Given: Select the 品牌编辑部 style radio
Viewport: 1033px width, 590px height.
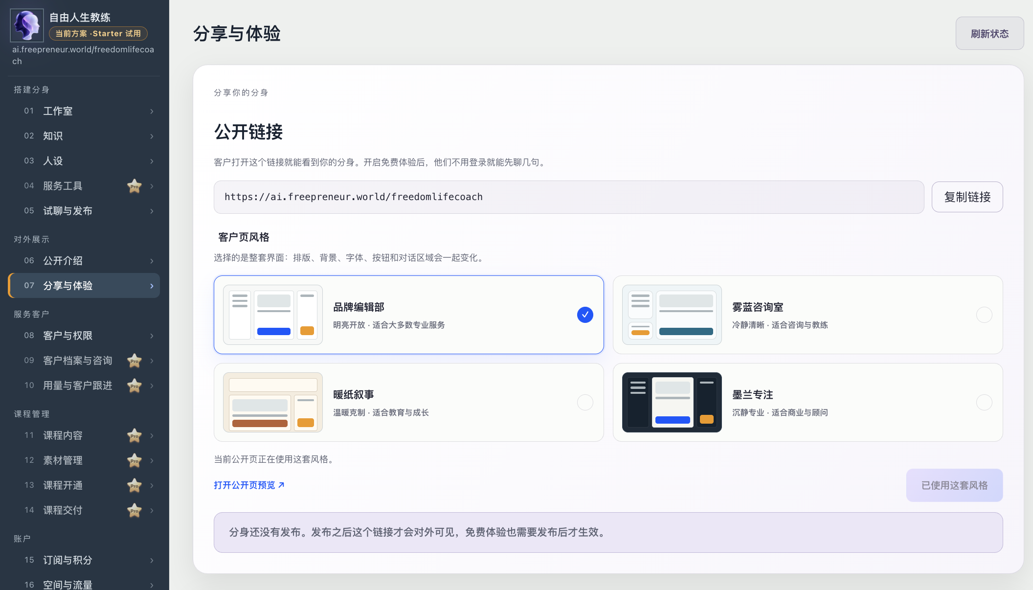Looking at the screenshot, I should coord(585,315).
